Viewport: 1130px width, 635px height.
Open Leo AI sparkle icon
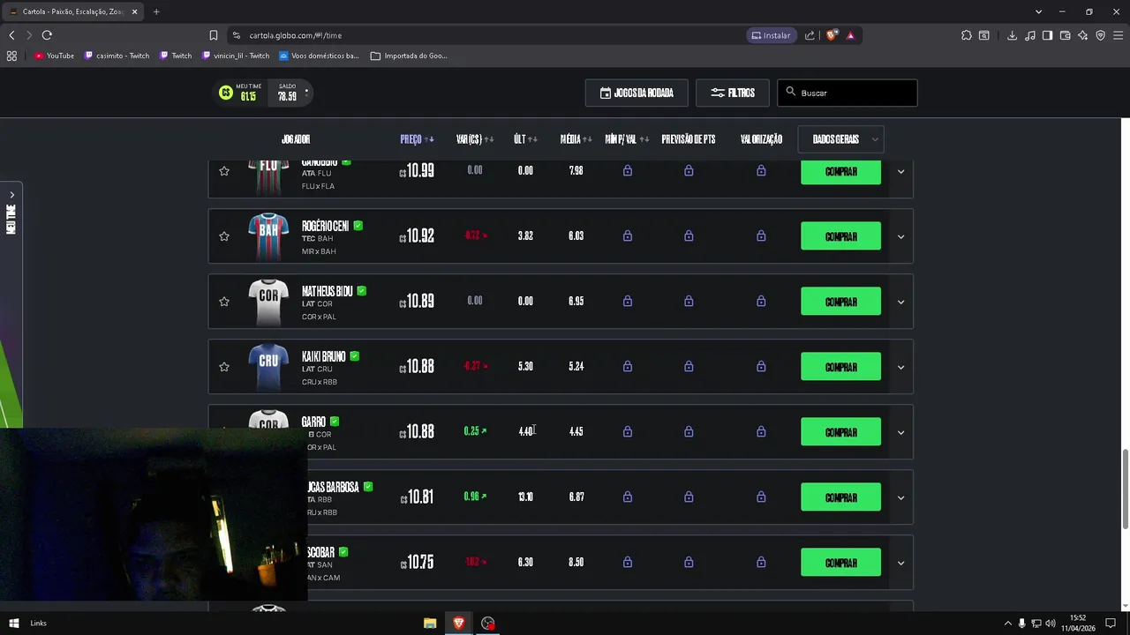(x=1083, y=35)
